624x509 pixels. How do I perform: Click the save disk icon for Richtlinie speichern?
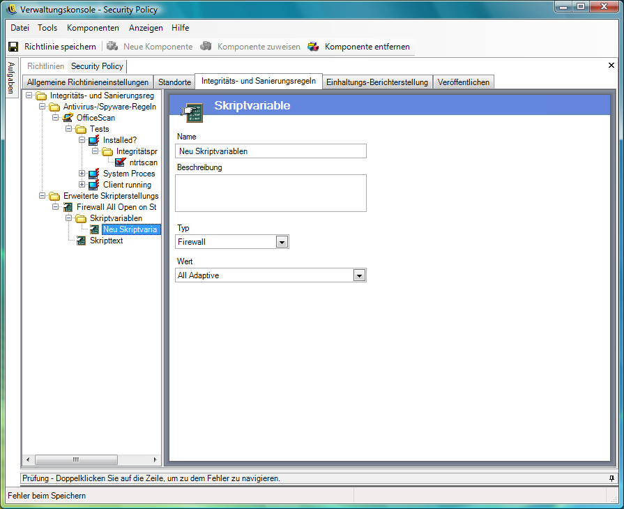(x=13, y=47)
